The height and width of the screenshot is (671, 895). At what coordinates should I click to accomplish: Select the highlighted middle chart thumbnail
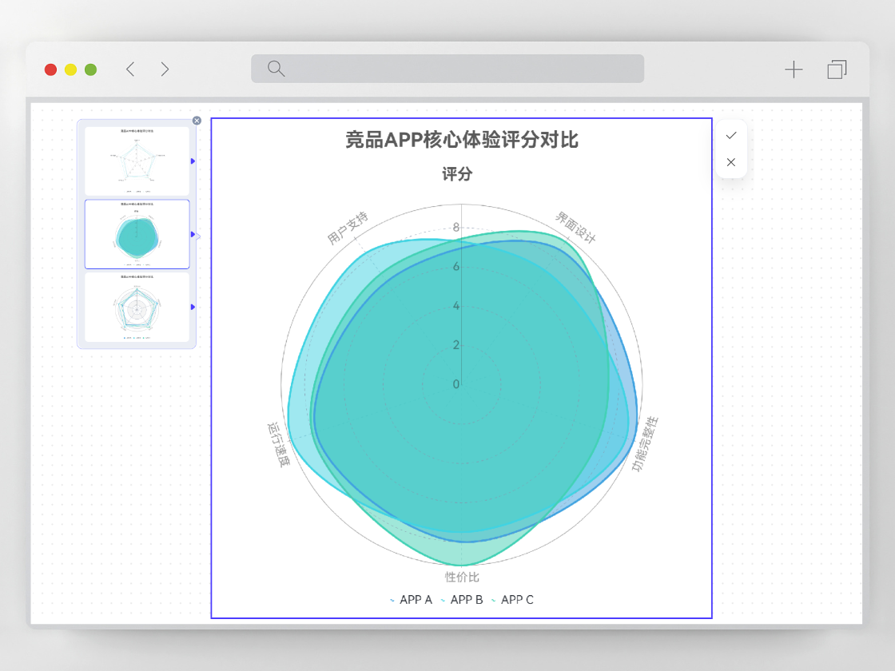pos(136,234)
